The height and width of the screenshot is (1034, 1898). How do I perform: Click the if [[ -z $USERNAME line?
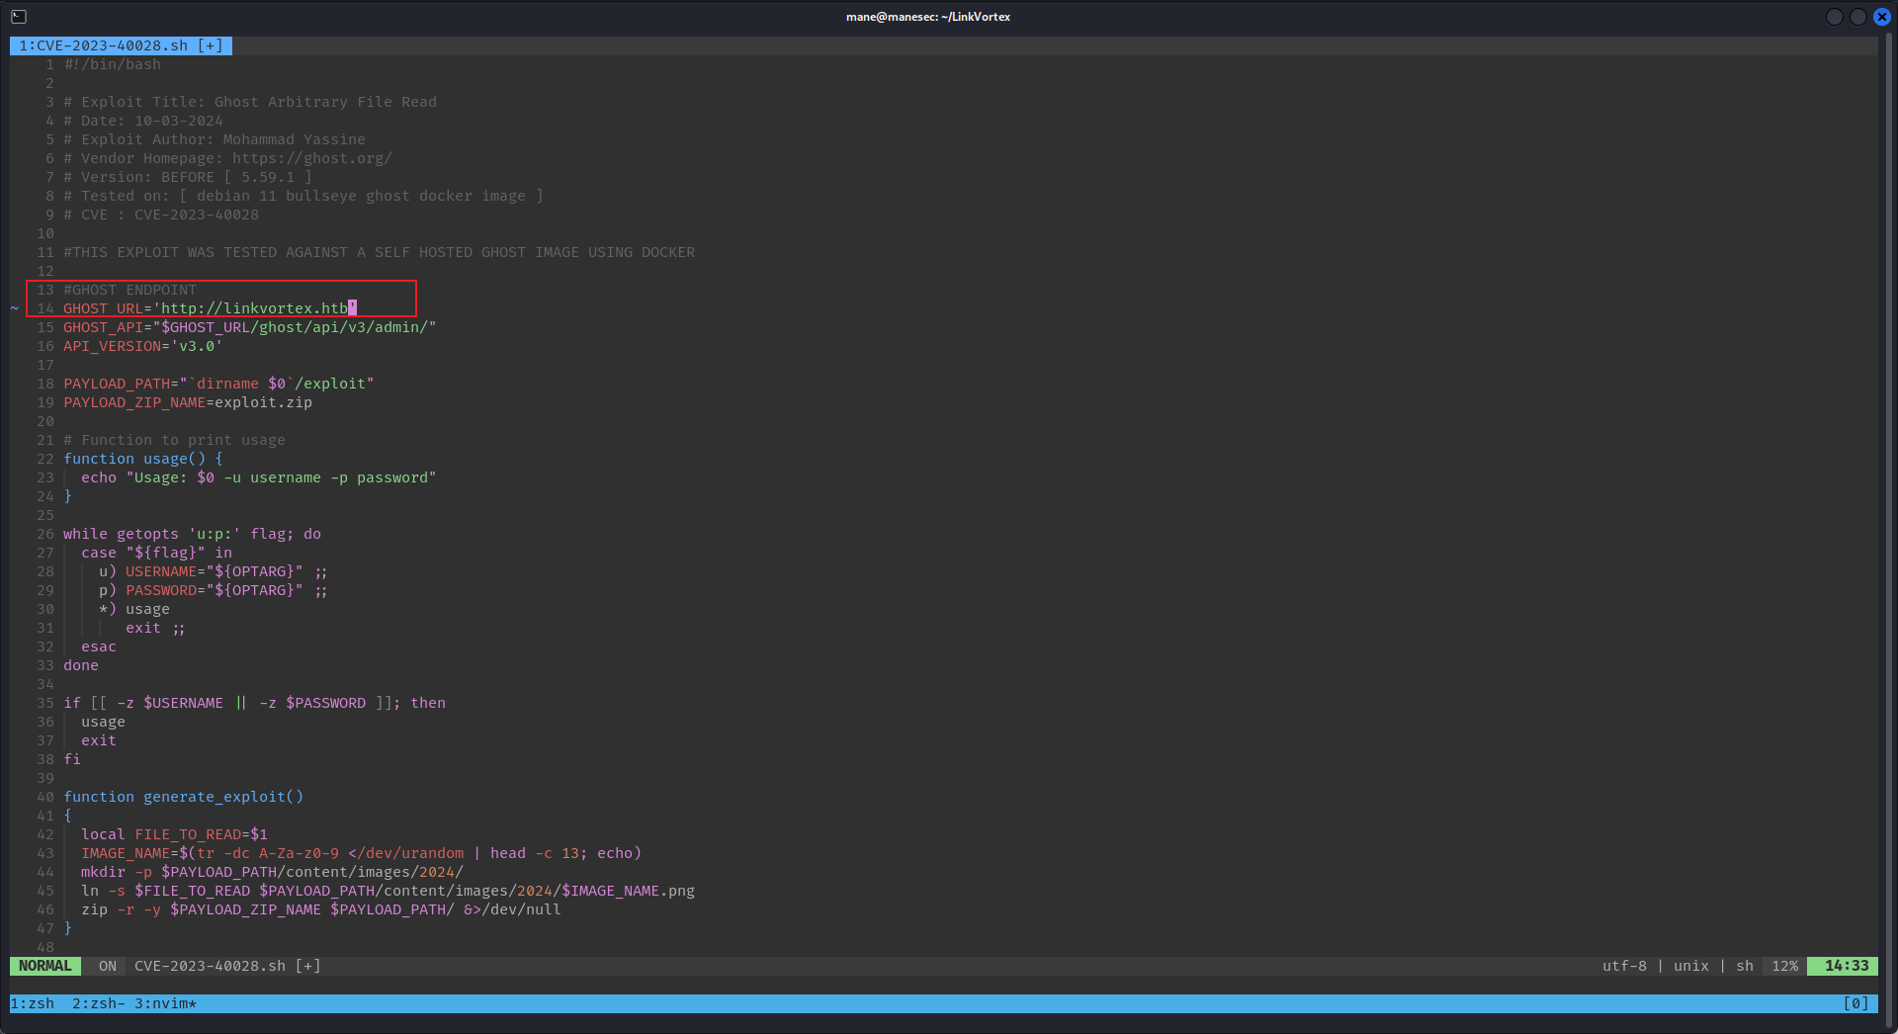point(255,703)
